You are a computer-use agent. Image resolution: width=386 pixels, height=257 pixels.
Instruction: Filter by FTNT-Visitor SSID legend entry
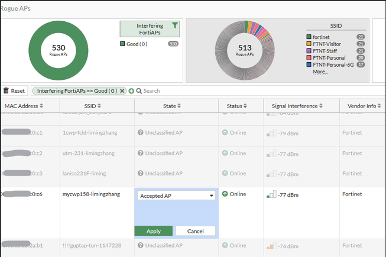click(x=327, y=44)
